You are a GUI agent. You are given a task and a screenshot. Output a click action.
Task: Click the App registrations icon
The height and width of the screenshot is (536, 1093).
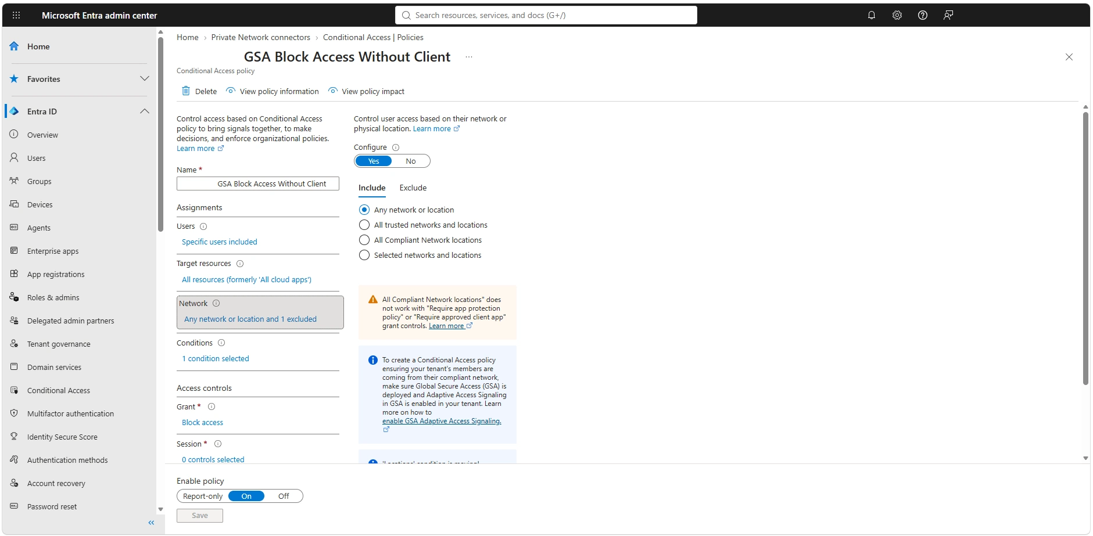point(14,274)
